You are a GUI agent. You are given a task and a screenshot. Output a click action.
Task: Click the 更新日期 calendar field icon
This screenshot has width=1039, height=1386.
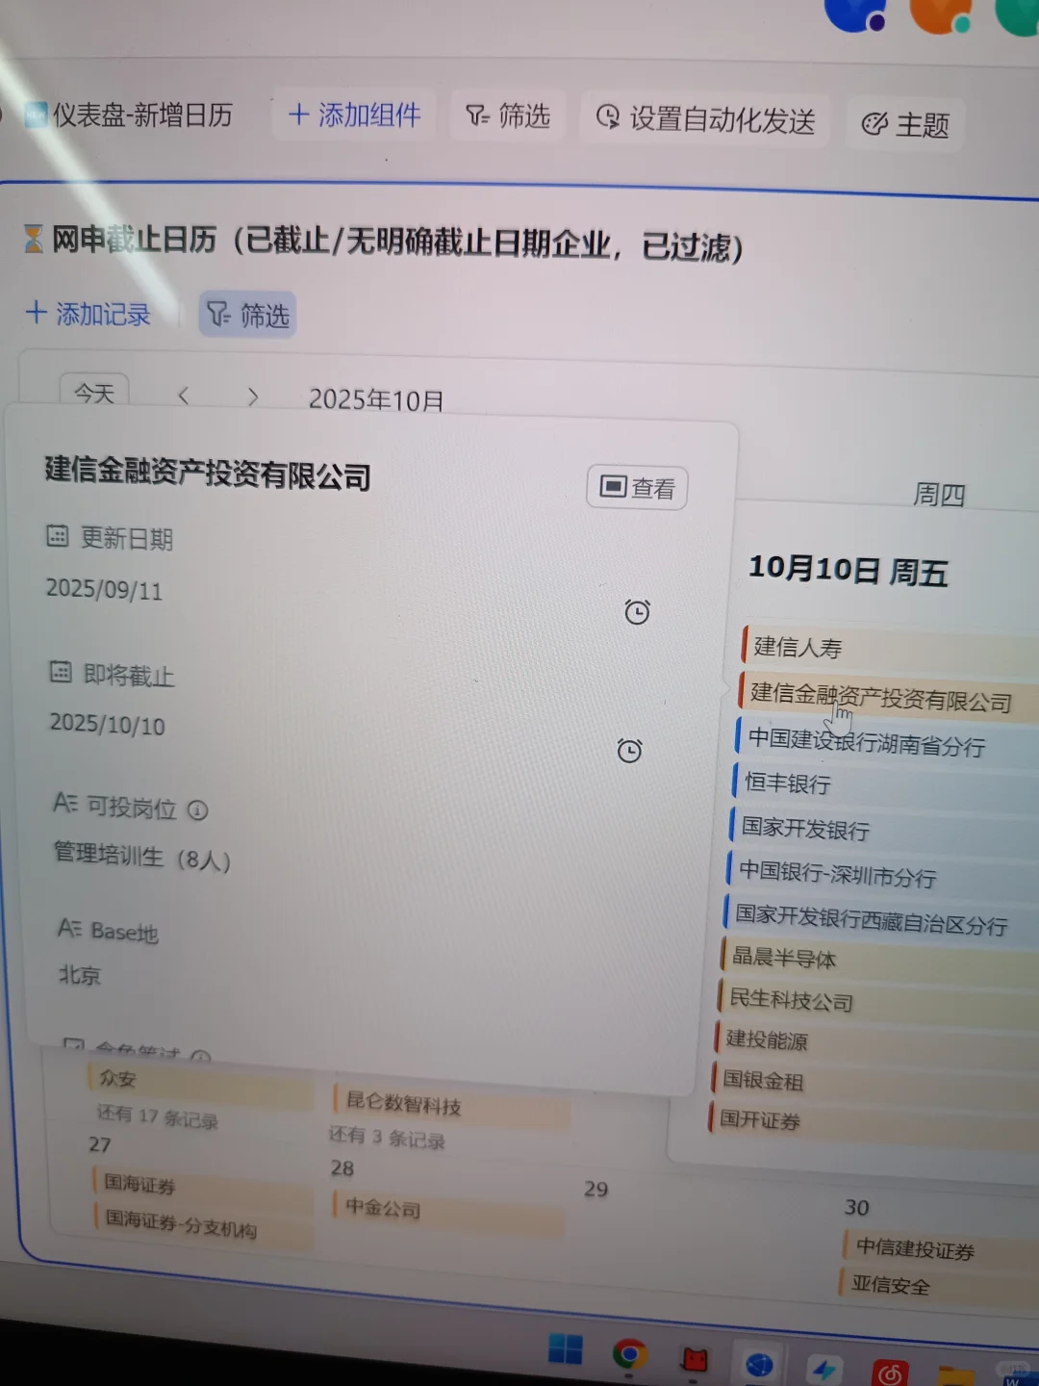[58, 536]
